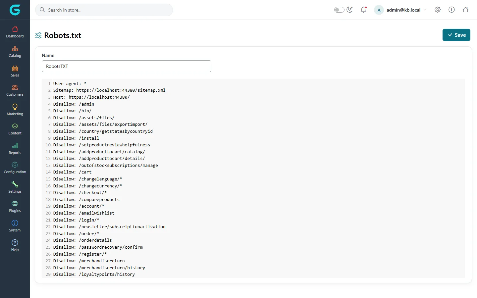Open the Help question mark section

15,246
